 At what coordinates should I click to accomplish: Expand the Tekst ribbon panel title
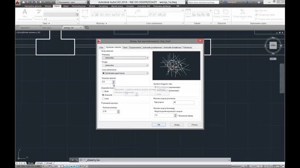pyautogui.click(x=46, y=23)
